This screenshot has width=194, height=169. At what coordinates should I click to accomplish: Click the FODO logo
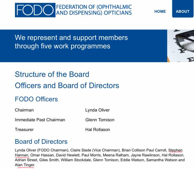(35, 10)
